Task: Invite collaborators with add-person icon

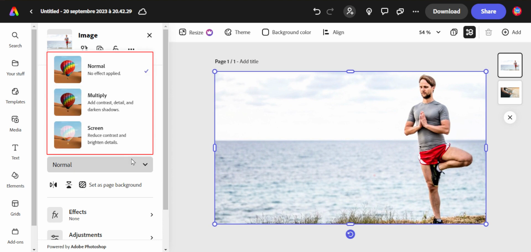Action: click(x=350, y=12)
